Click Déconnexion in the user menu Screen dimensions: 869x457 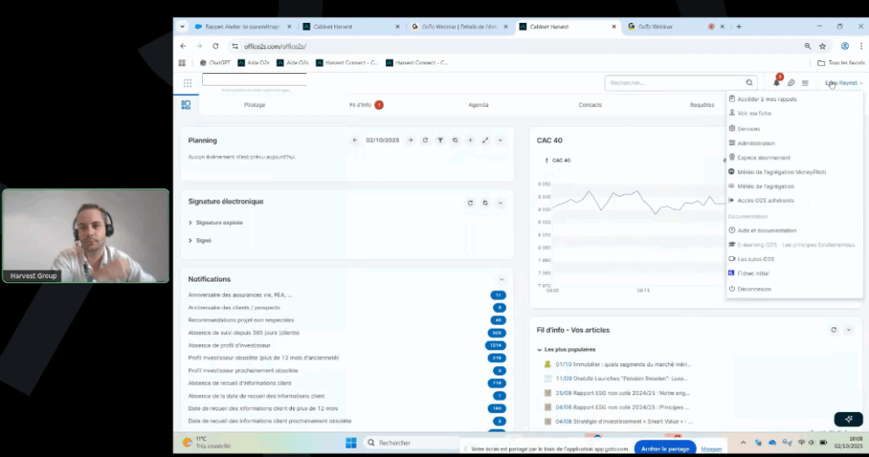[x=754, y=289]
